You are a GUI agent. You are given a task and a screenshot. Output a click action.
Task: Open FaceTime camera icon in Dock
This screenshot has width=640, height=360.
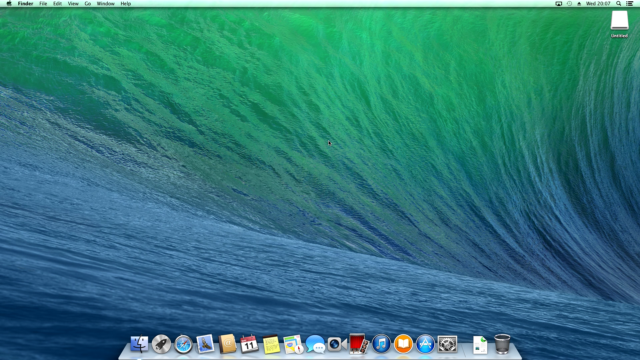337,344
